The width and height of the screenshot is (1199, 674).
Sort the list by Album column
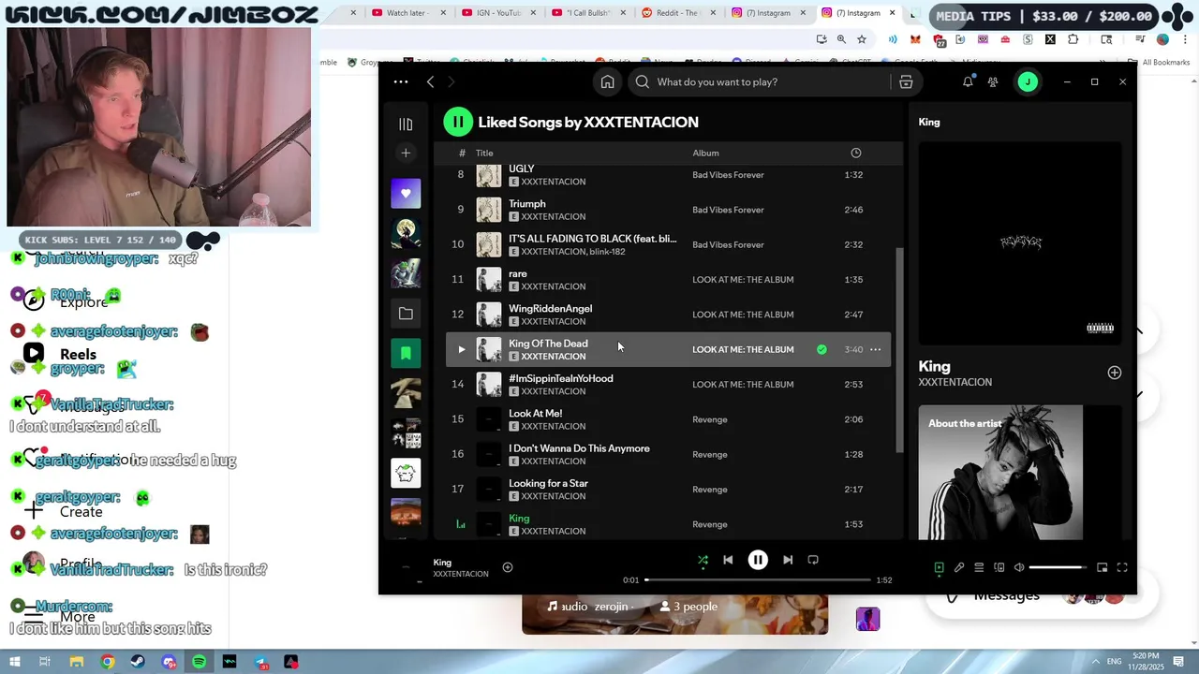(x=705, y=153)
